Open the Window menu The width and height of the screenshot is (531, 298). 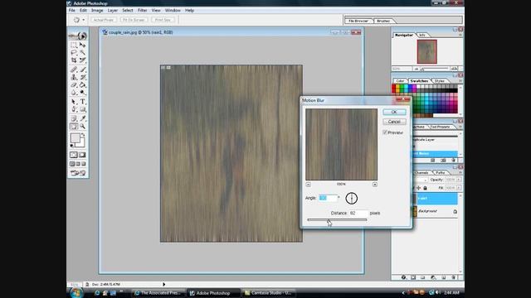pos(173,11)
